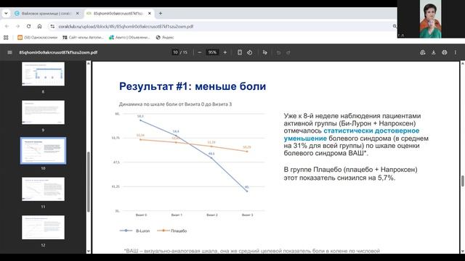The width and height of the screenshot is (465, 261).
Task: Click the 95% zoom level field
Action: point(212,52)
